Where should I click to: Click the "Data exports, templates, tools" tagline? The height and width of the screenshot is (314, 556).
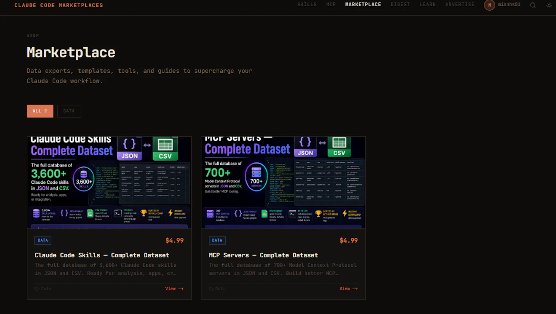point(139,76)
